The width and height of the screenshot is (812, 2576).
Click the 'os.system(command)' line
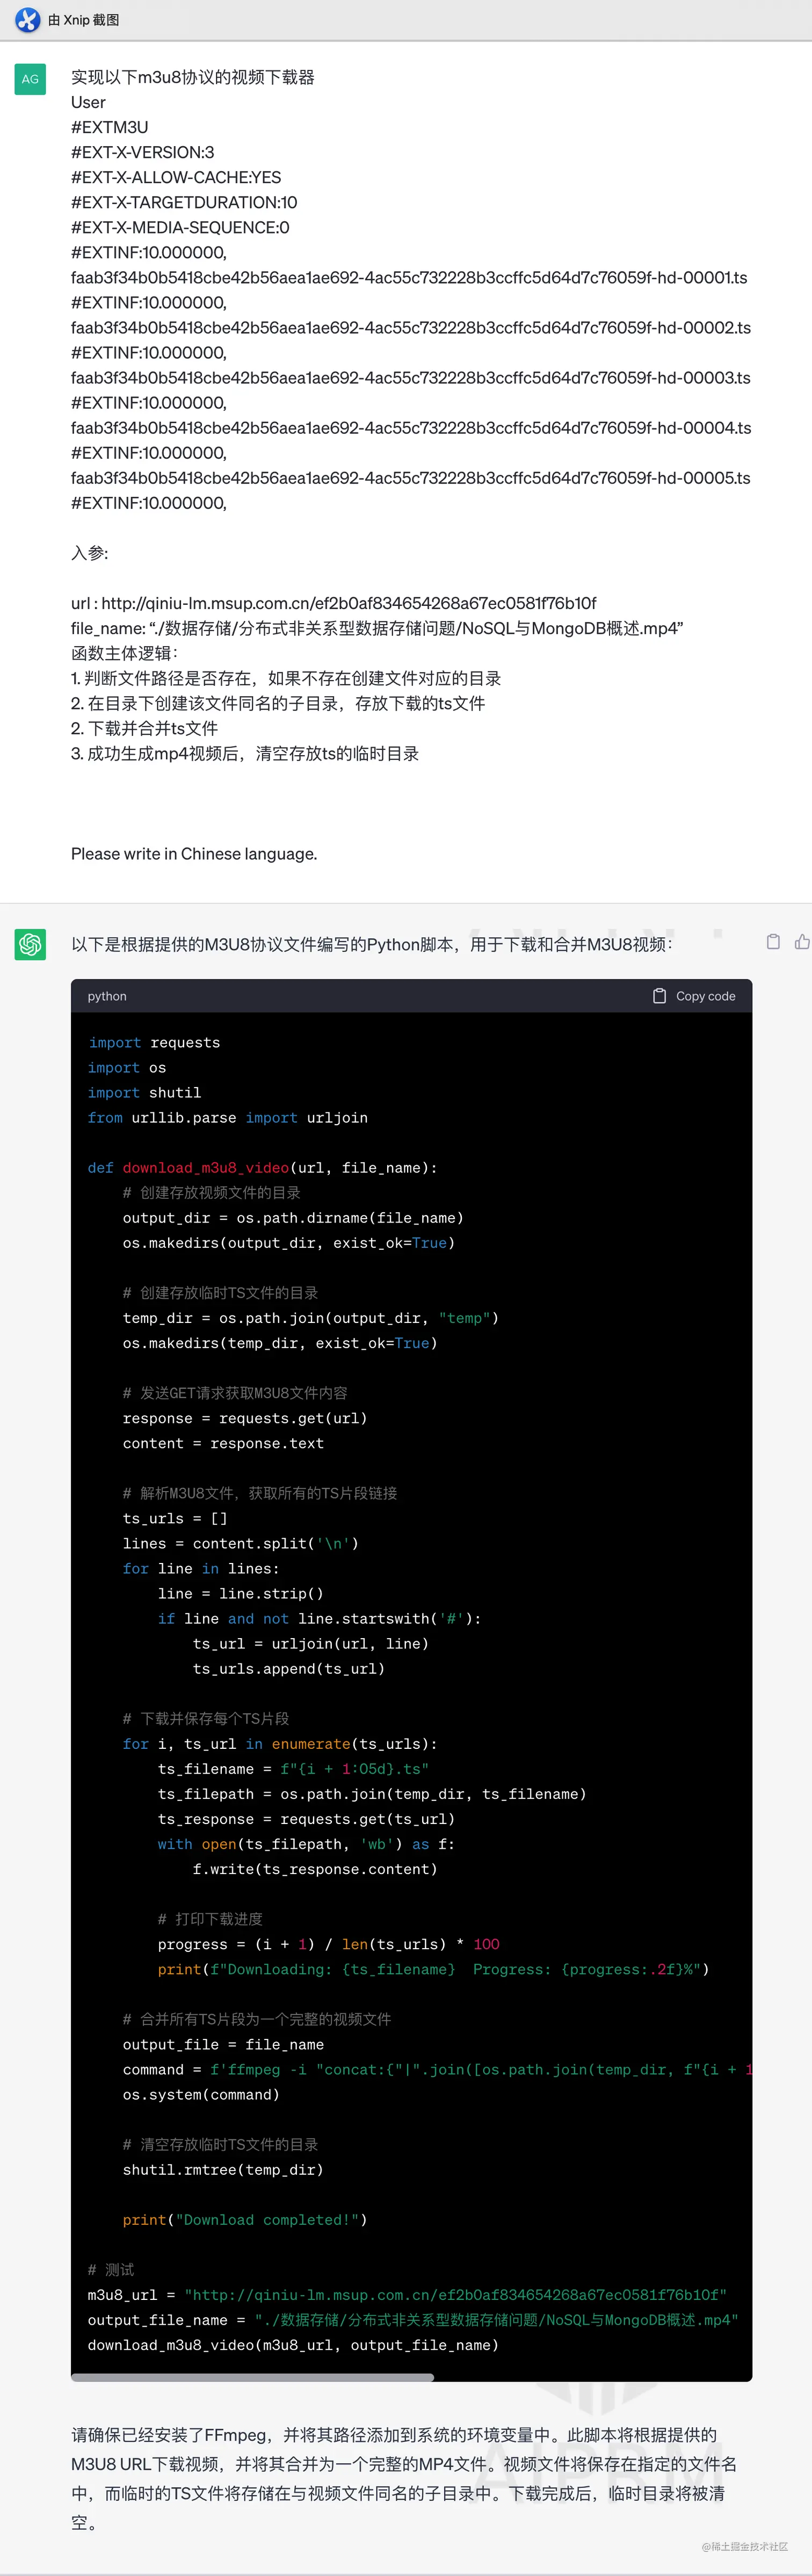(x=201, y=2094)
